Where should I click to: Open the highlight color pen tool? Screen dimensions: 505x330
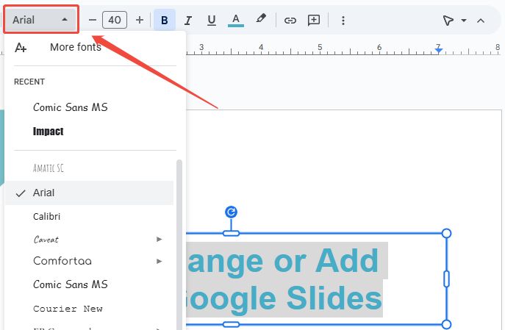[x=260, y=19]
